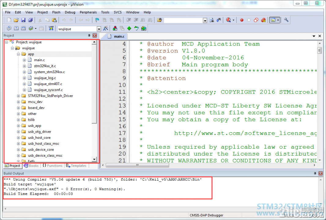
Task: Click the Batch Build icon
Action: [x=31, y=28]
